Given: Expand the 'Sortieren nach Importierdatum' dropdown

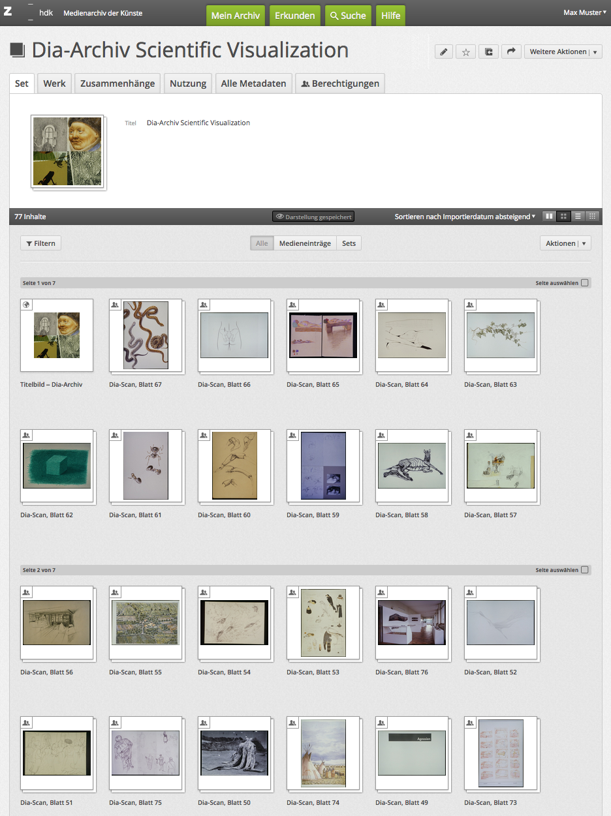Looking at the screenshot, I should pos(465,217).
